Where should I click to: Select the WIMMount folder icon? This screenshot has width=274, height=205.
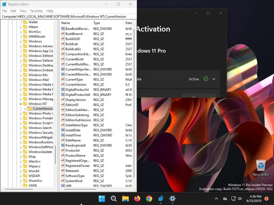click(x=25, y=36)
